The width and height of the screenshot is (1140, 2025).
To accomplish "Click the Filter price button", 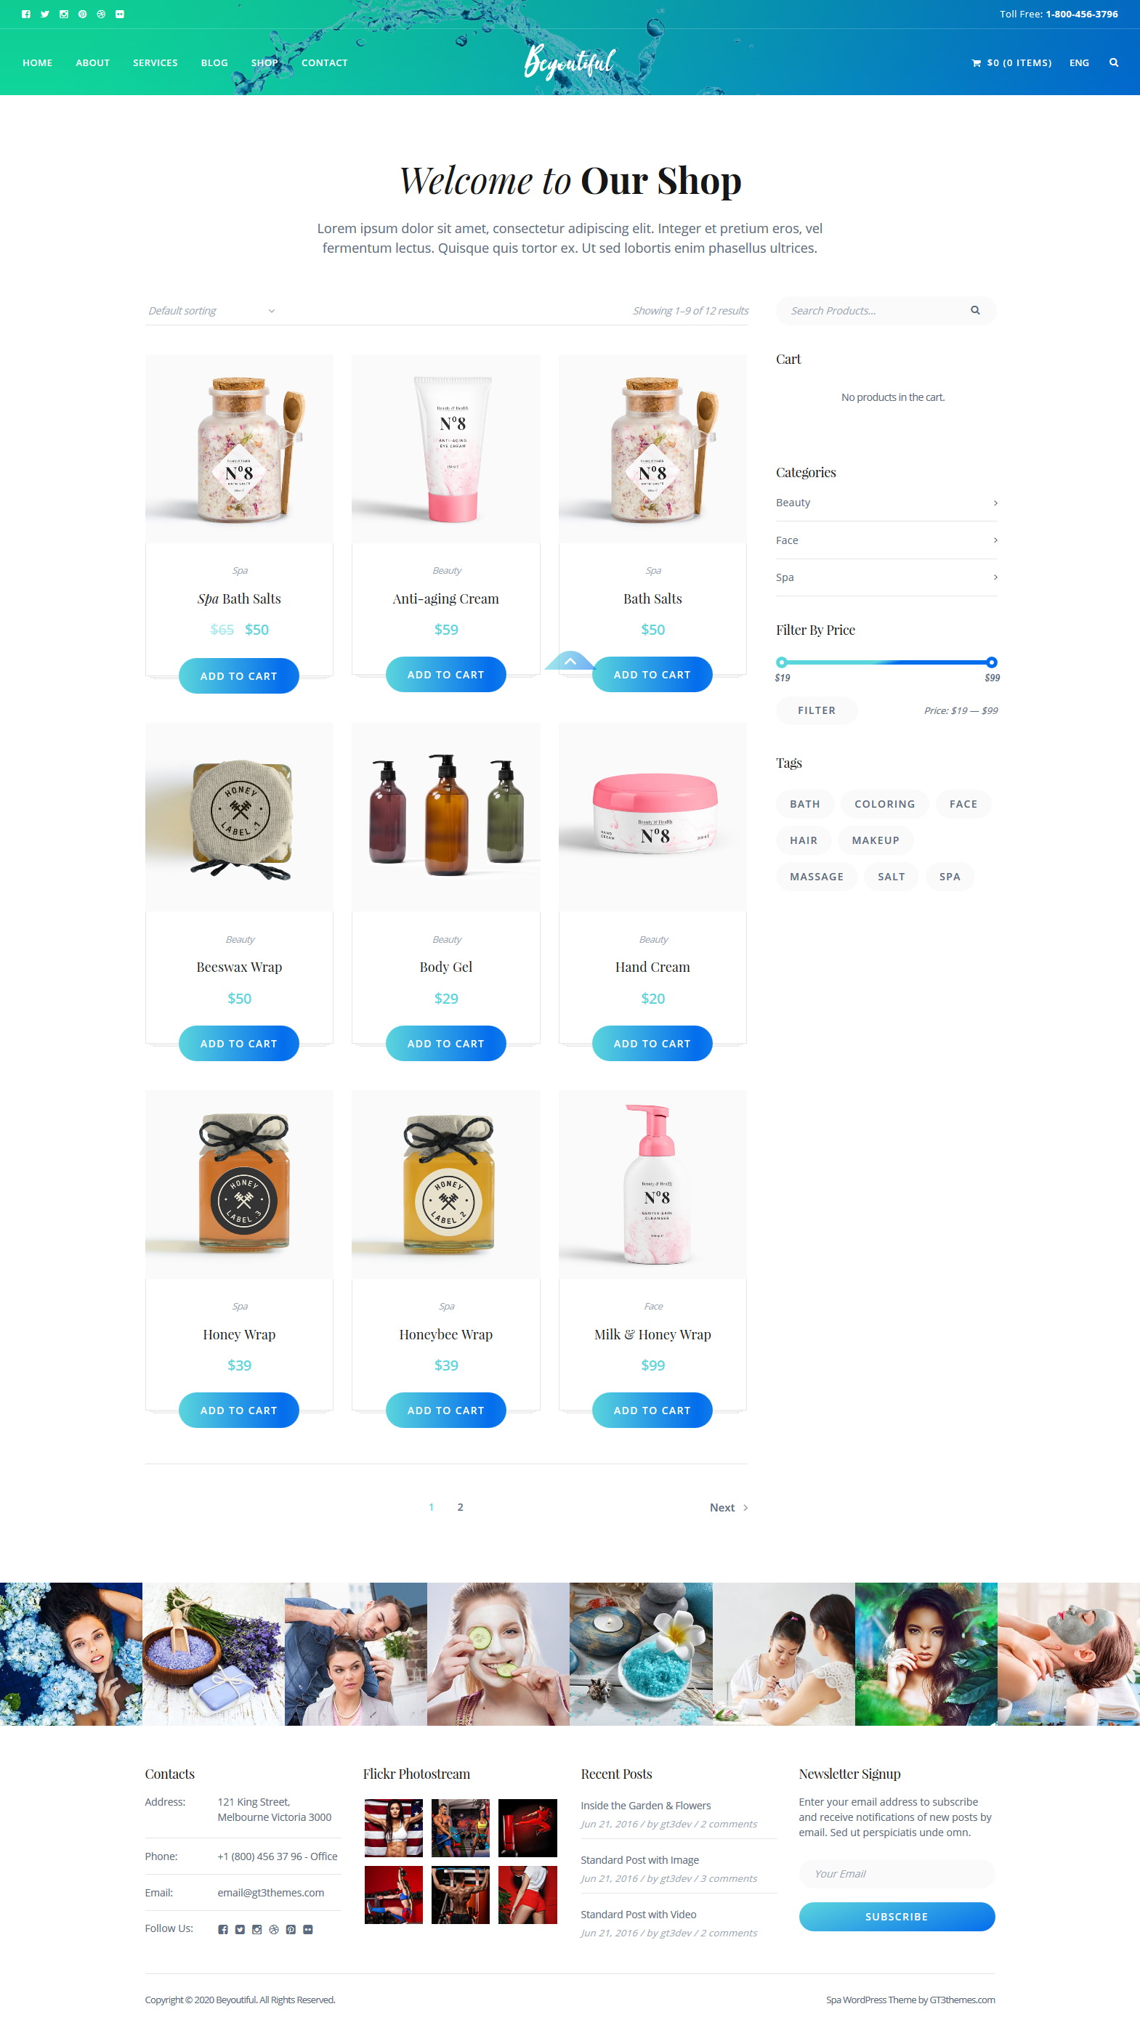I will point(816,710).
